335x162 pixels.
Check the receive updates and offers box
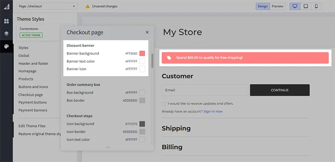[x=164, y=104]
